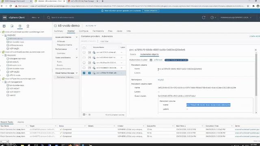The height and width of the screenshot is (146, 260).
Task: Close the pvc details panel with X
Action: pos(256,50)
